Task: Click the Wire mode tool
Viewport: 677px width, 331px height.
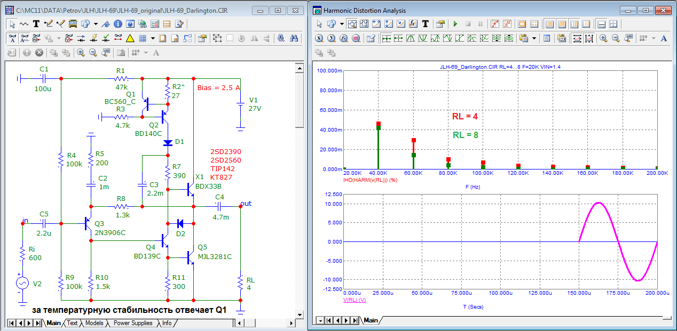Action: pos(49,24)
